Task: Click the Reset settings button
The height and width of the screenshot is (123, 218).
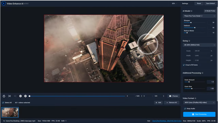Action: (x=199, y=4)
